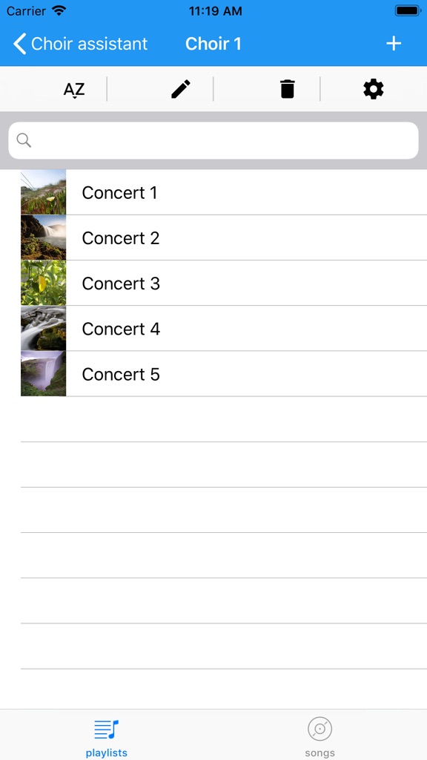Tap the vinyl record songs icon
This screenshot has height=760, width=427.
click(x=320, y=729)
